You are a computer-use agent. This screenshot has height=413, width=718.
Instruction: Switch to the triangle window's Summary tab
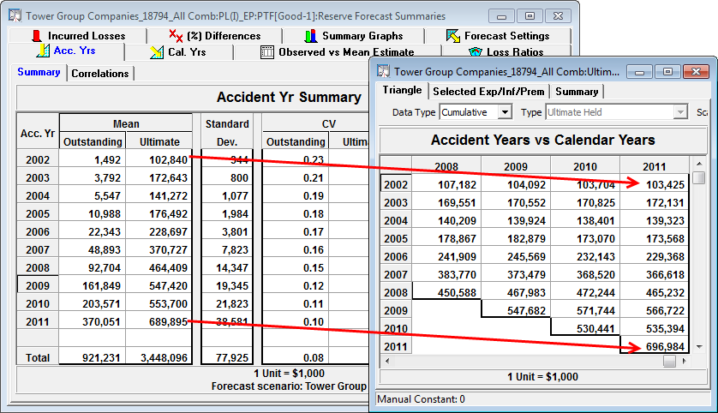tap(576, 91)
